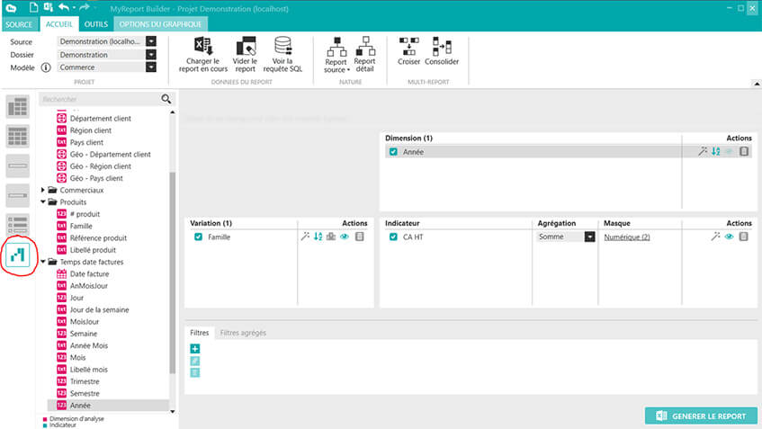The width and height of the screenshot is (762, 429).
Task: Click GENERER LE REPORT button
Action: click(701, 416)
